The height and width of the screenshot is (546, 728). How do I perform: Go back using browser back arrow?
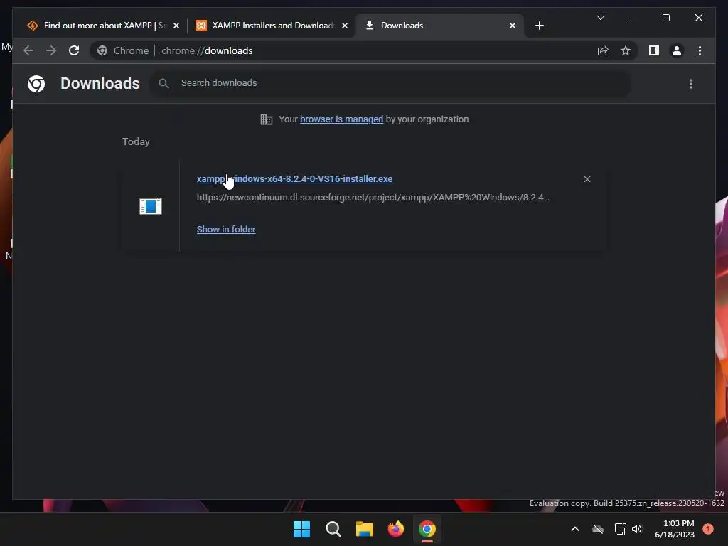tap(28, 50)
